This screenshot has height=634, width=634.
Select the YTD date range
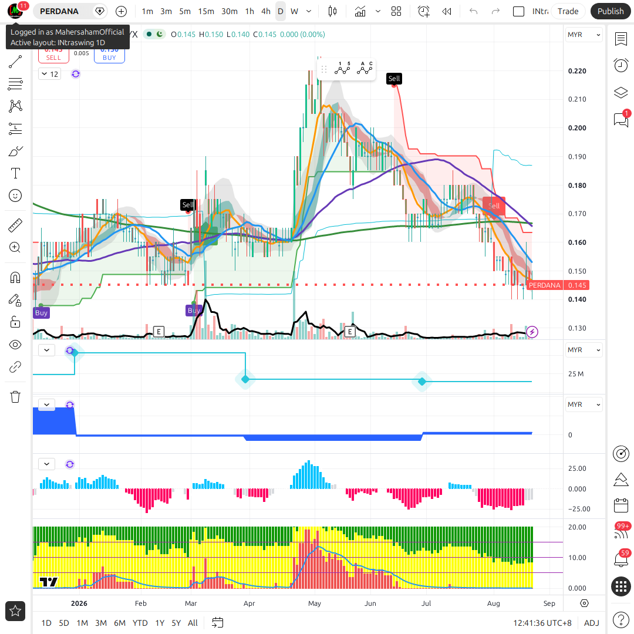pos(140,623)
